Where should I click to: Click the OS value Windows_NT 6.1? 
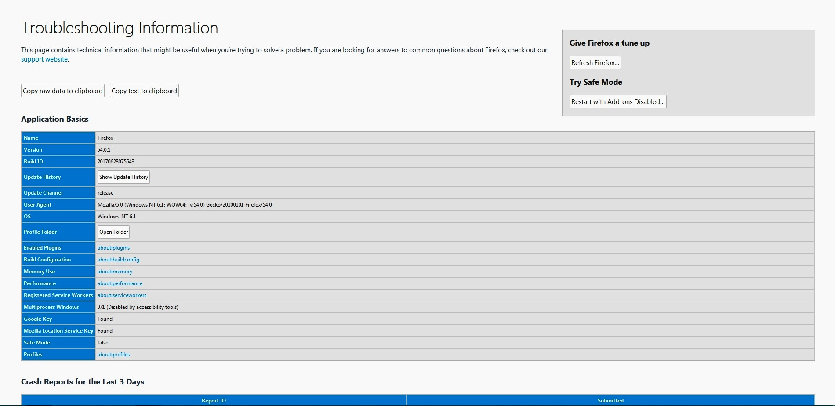pyautogui.click(x=116, y=217)
